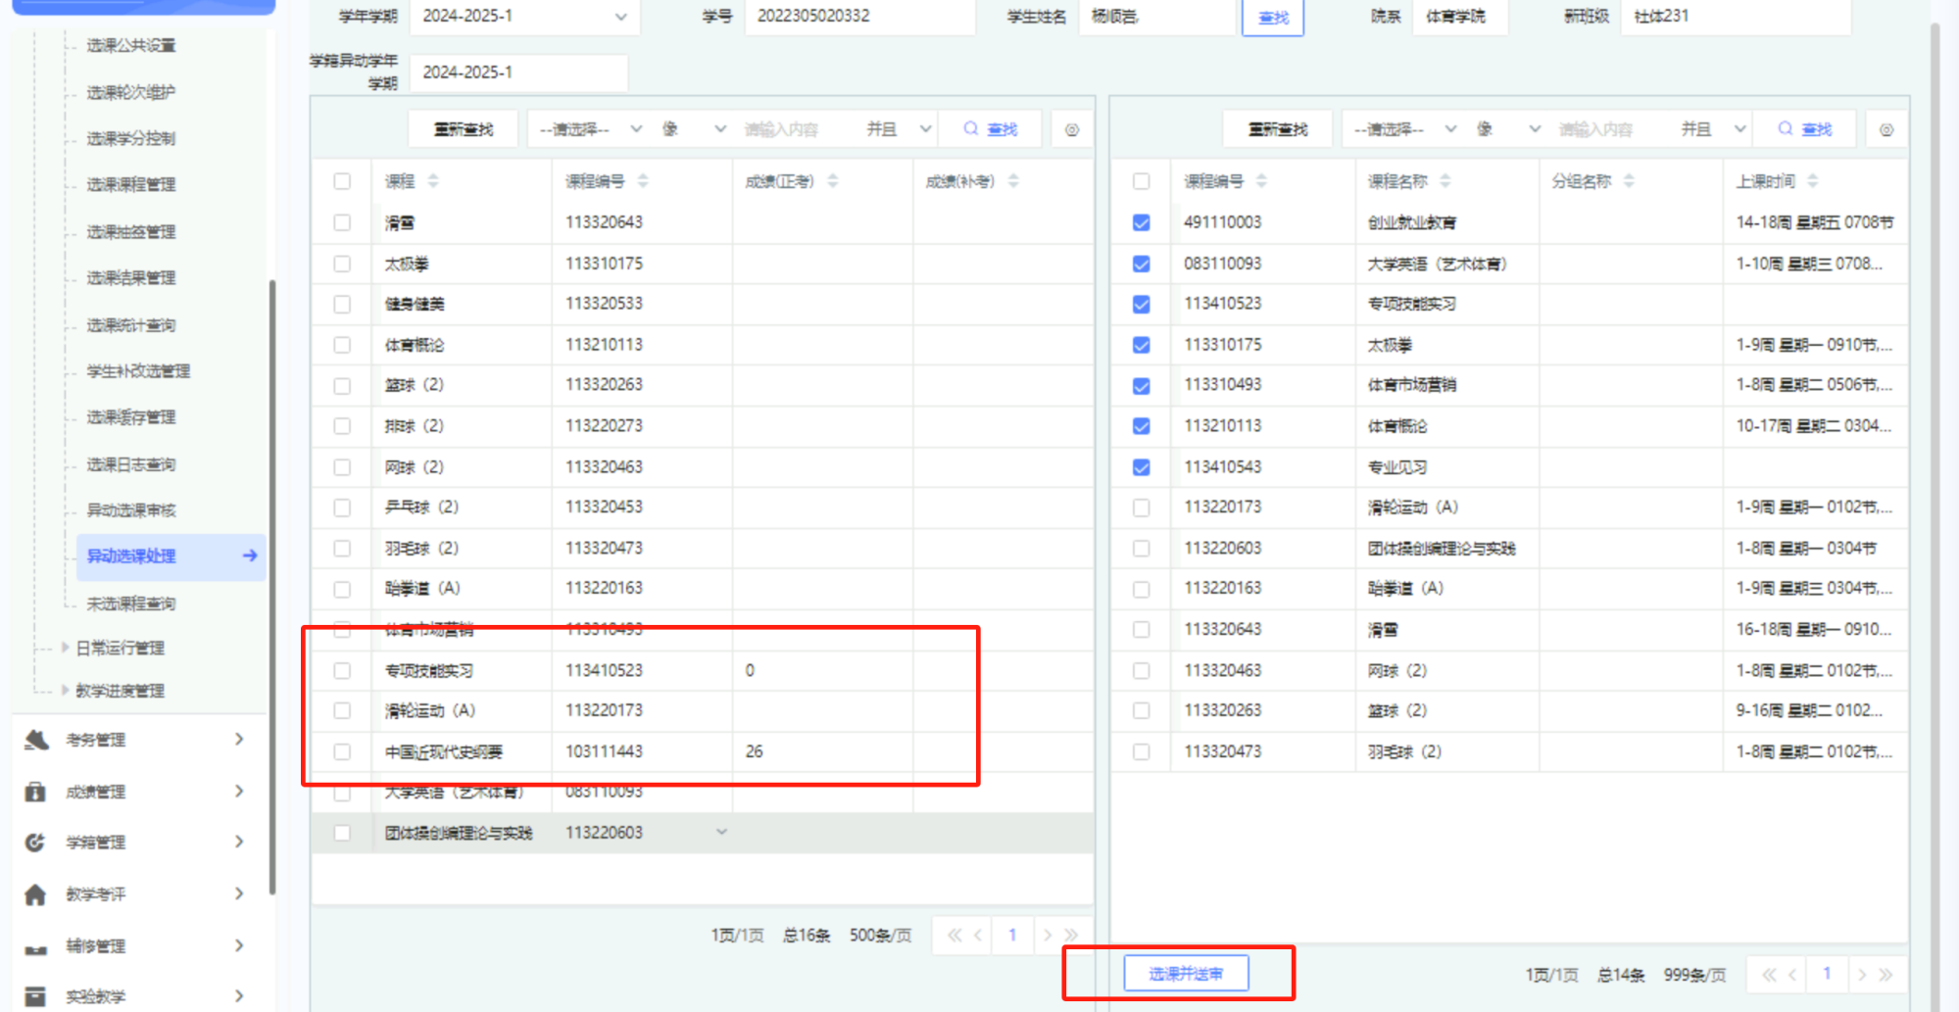
Task: Uncheck the 创业就业教育 course checkbox
Action: [x=1142, y=222]
